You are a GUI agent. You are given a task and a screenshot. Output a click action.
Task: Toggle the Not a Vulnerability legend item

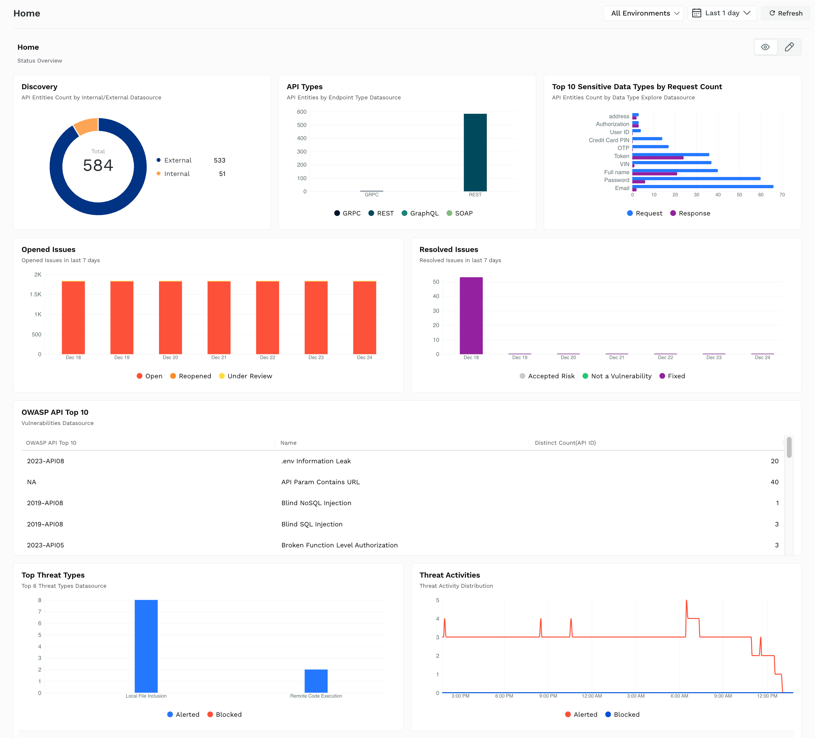coord(617,376)
